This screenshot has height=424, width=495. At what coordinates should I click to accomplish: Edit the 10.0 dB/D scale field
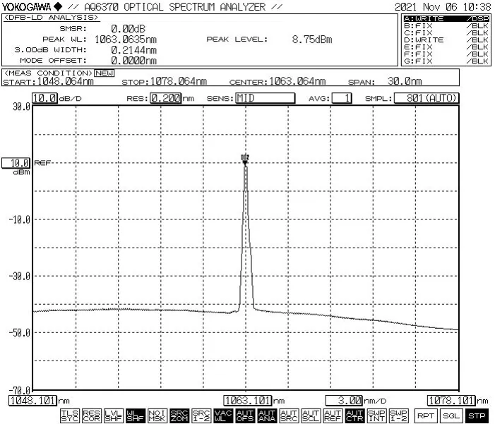(x=44, y=98)
